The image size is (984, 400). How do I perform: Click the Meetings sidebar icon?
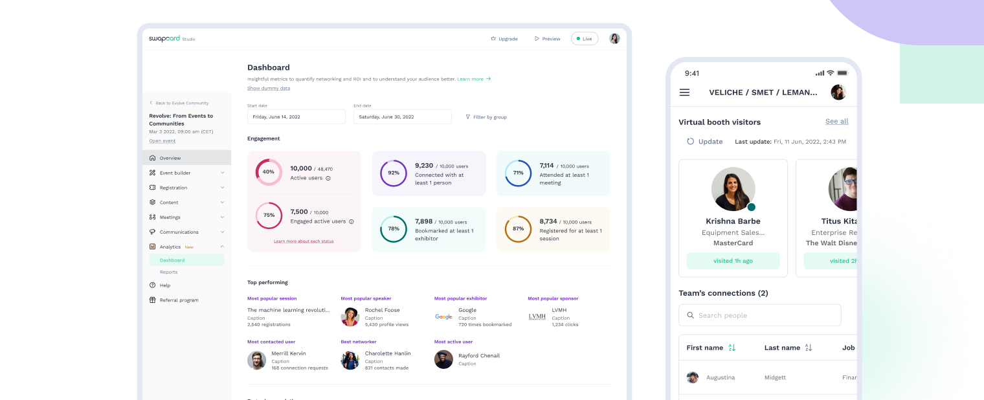pyautogui.click(x=152, y=217)
